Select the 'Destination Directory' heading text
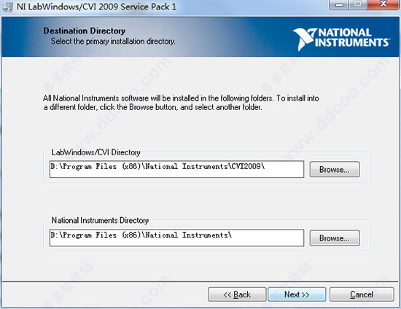Image resolution: width=401 pixels, height=309 pixels. 84,31
